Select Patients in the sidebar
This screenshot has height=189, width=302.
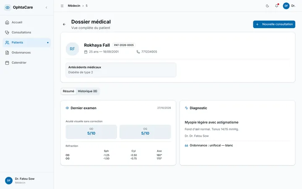26,42
